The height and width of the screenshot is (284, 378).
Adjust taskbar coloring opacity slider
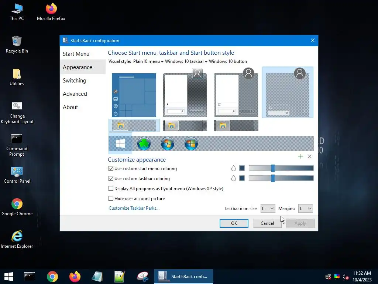281,178
